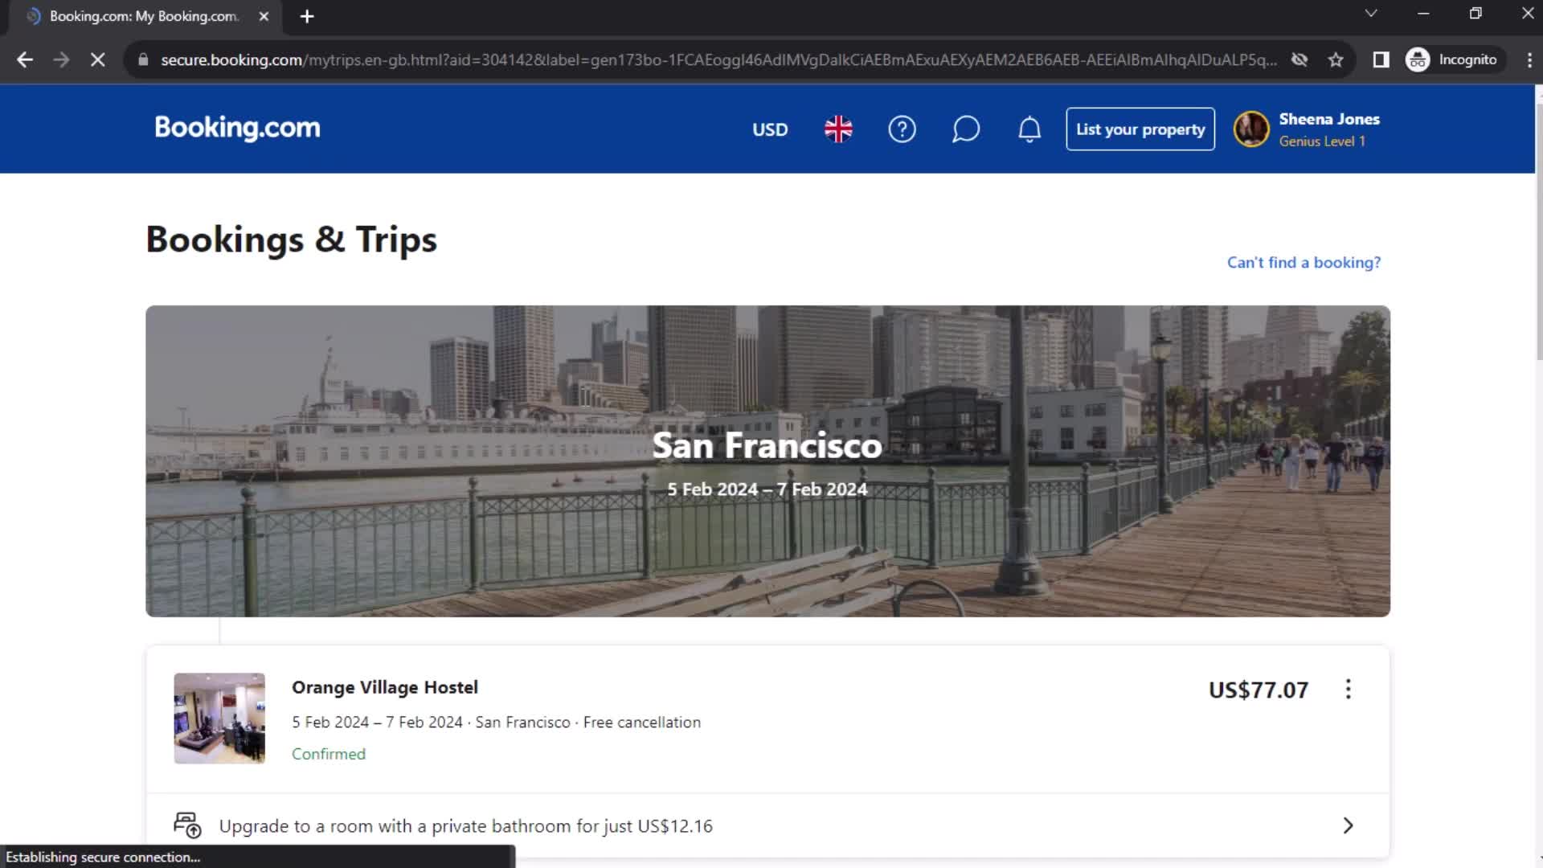The width and height of the screenshot is (1543, 868).
Task: Click the Booking.com home logo
Action: [x=235, y=129]
